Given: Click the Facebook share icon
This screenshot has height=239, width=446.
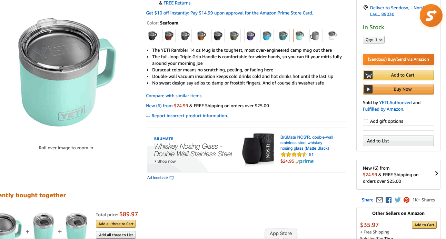Looking at the screenshot, I should [388, 200].
